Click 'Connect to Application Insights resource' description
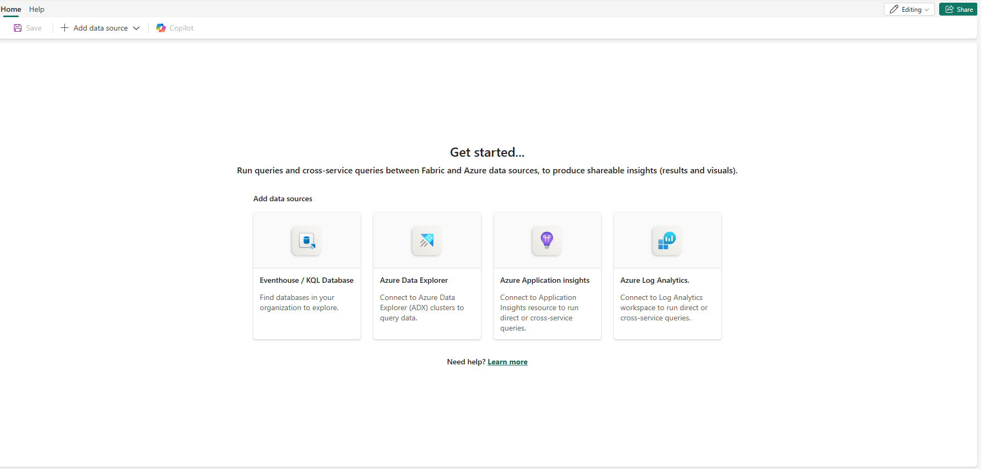This screenshot has height=469, width=981. coord(539,313)
